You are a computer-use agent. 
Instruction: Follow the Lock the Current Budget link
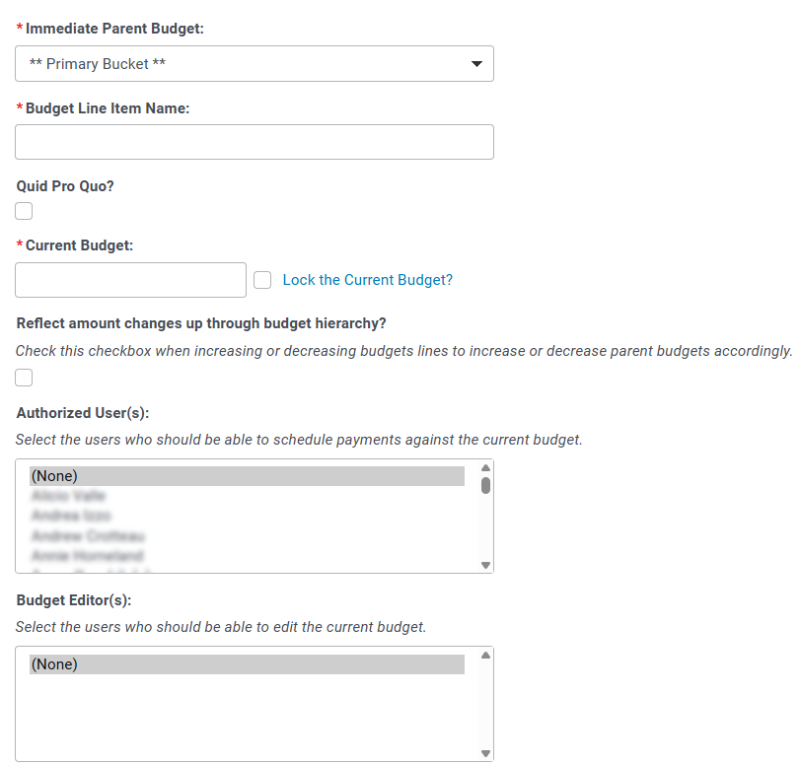368,280
